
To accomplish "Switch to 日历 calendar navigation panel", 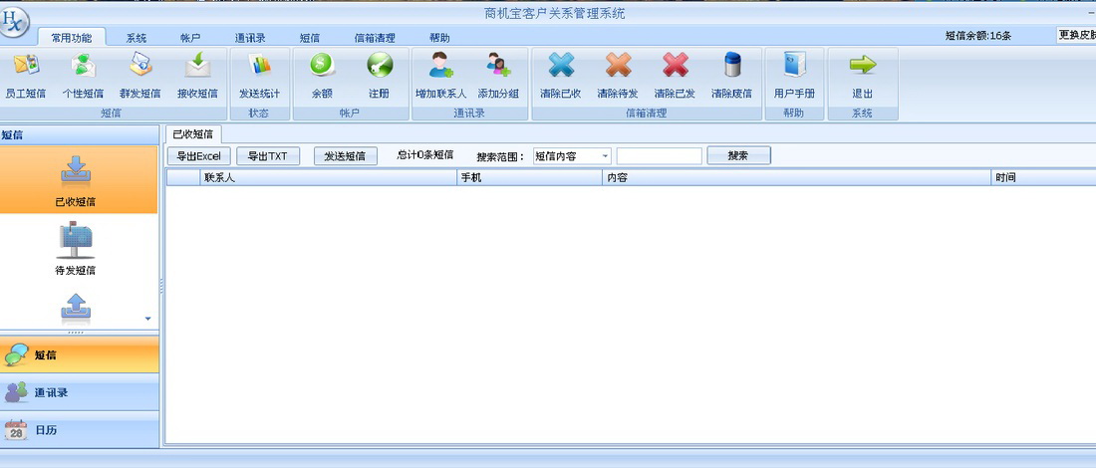I will (x=80, y=430).
